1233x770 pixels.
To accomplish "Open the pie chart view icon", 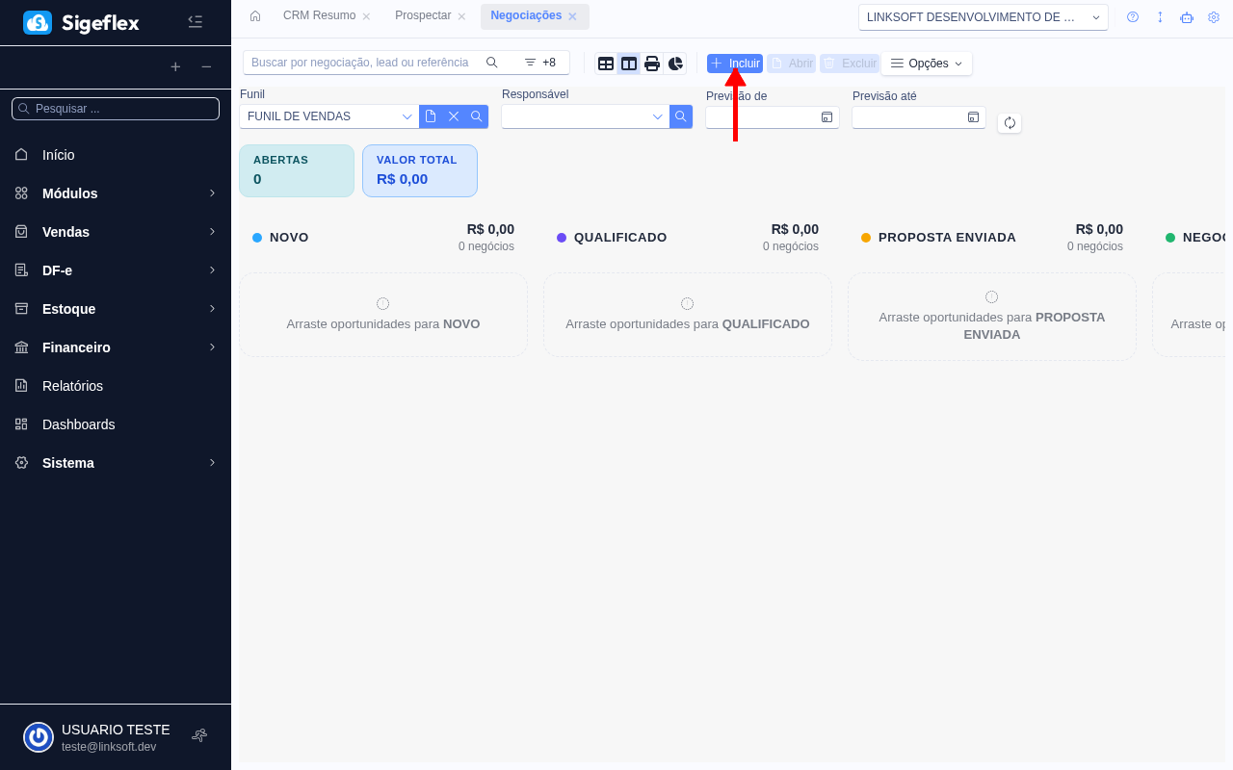I will (x=675, y=63).
